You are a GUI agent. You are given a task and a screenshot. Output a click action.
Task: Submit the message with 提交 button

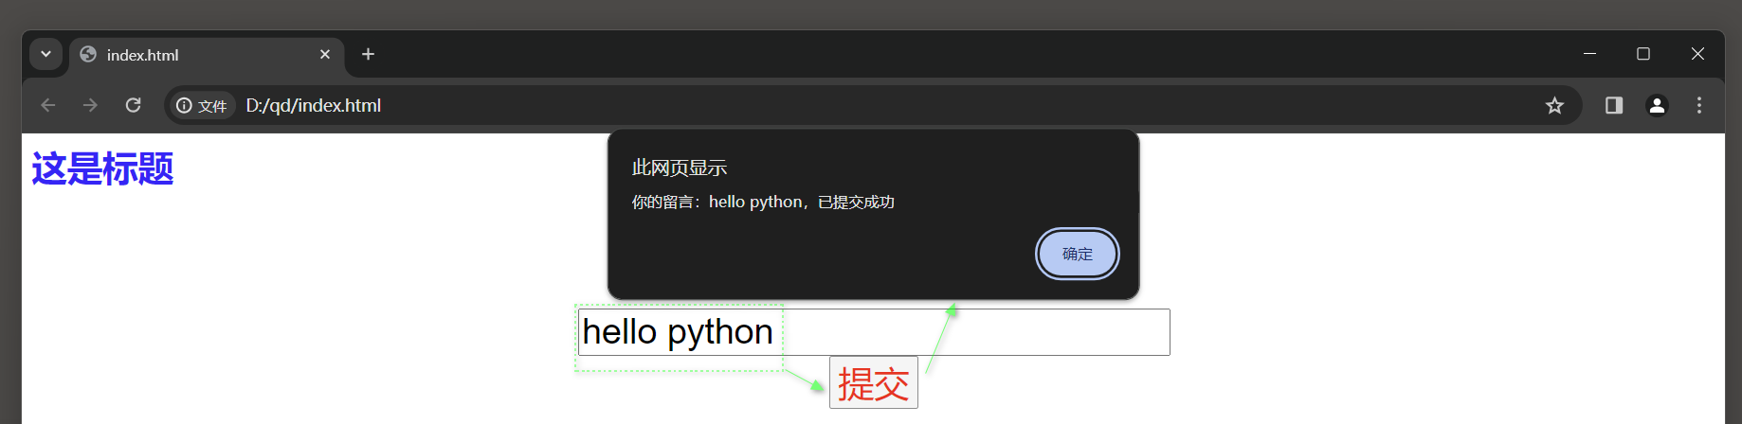[874, 382]
